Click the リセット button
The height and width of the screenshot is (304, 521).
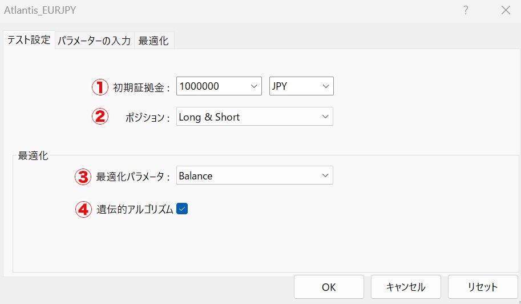(x=483, y=287)
